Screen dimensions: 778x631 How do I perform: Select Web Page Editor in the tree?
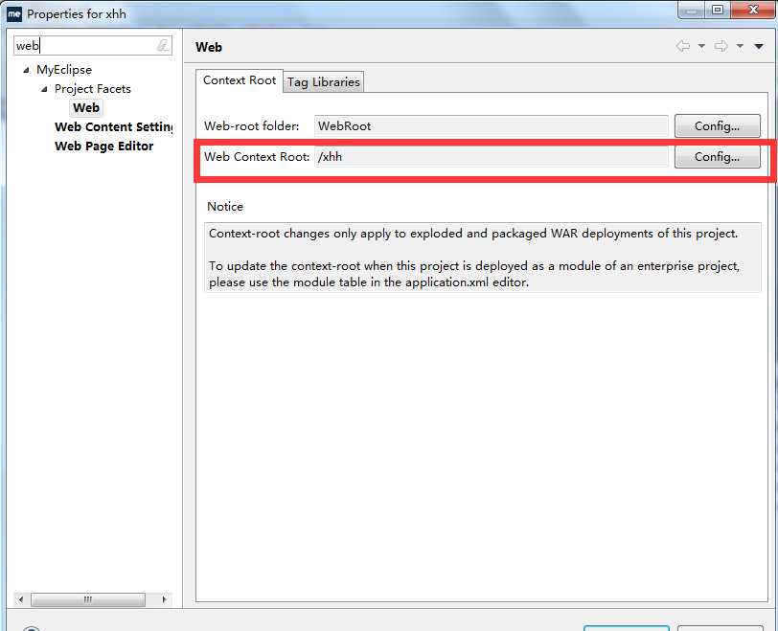point(104,146)
